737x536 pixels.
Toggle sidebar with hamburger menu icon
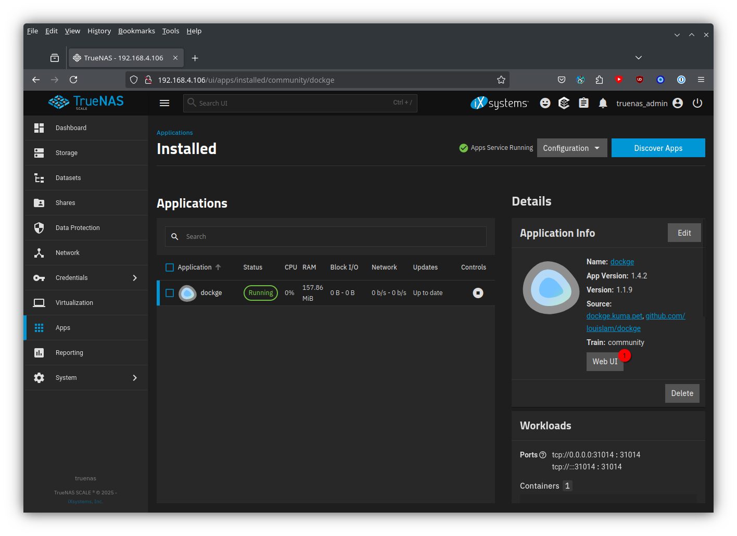(164, 103)
